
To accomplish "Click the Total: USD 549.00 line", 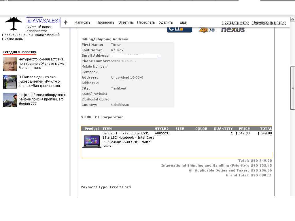I will pyautogui.click(x=255, y=161).
